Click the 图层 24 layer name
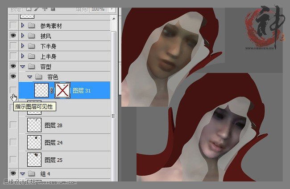This screenshot has width=290, height=189. pos(54,143)
